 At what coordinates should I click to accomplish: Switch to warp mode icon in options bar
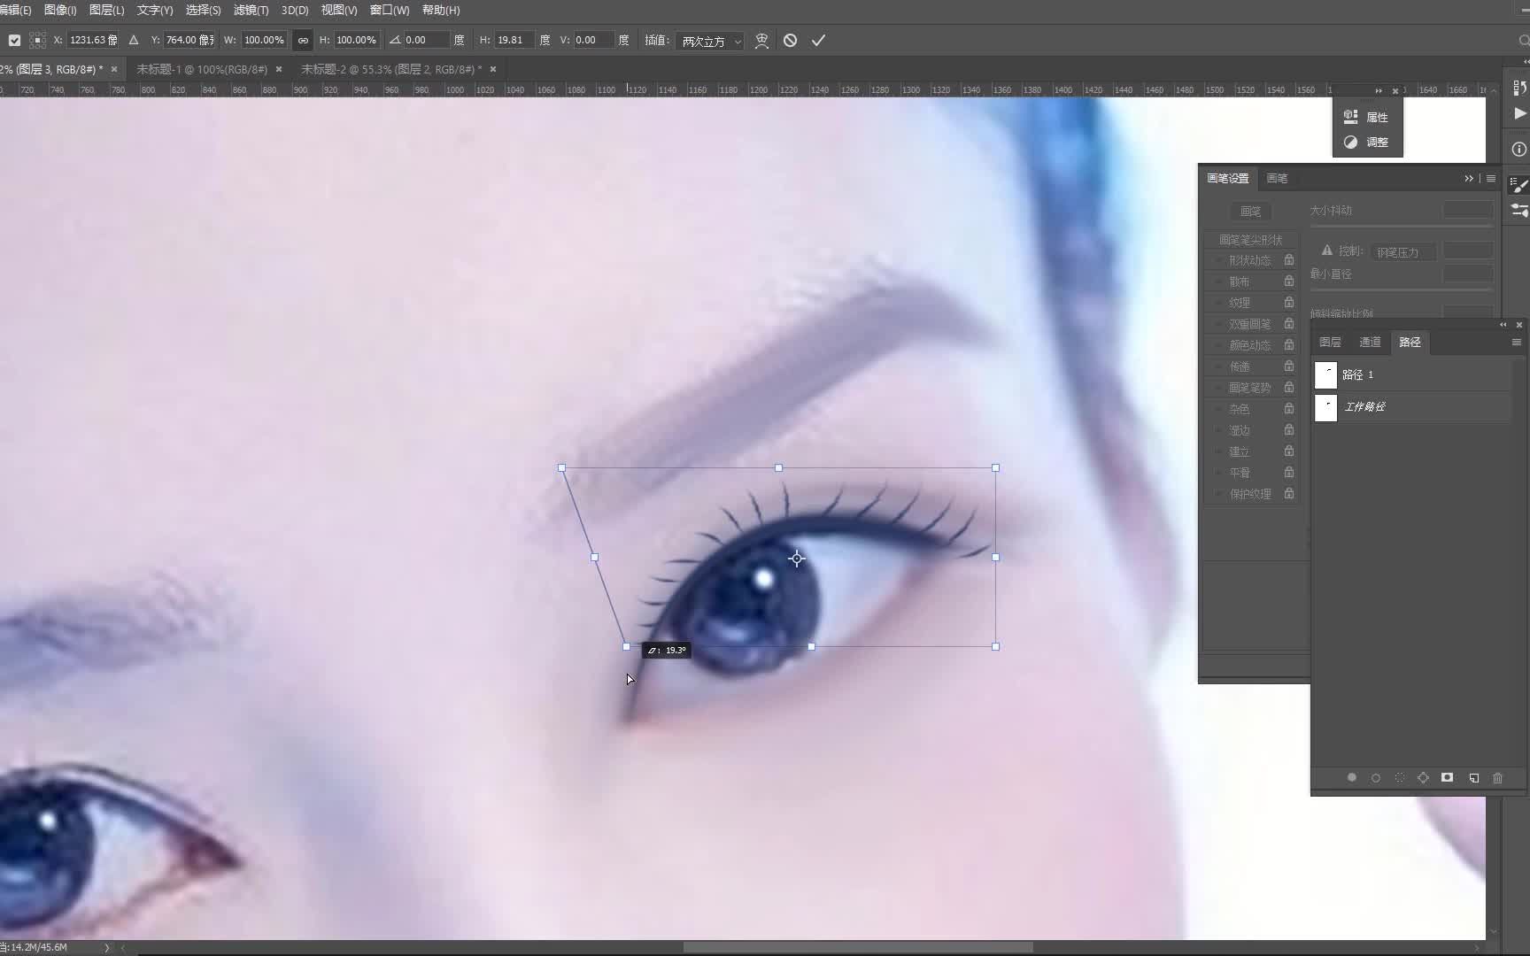click(761, 41)
